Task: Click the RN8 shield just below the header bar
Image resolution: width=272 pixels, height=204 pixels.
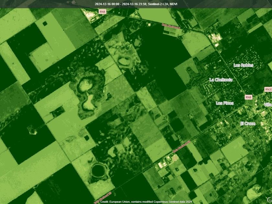Action: coord(103,11)
